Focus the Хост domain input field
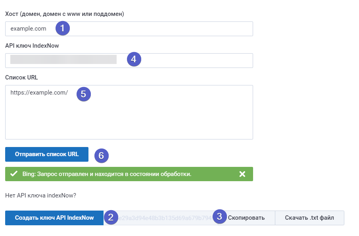This screenshot has height=236, width=359. (129, 29)
